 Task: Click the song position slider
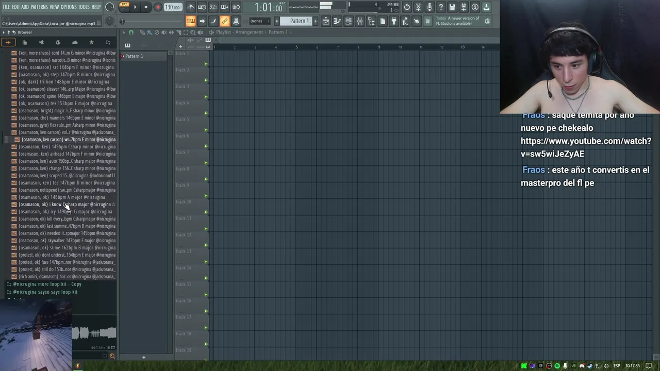(151, 21)
